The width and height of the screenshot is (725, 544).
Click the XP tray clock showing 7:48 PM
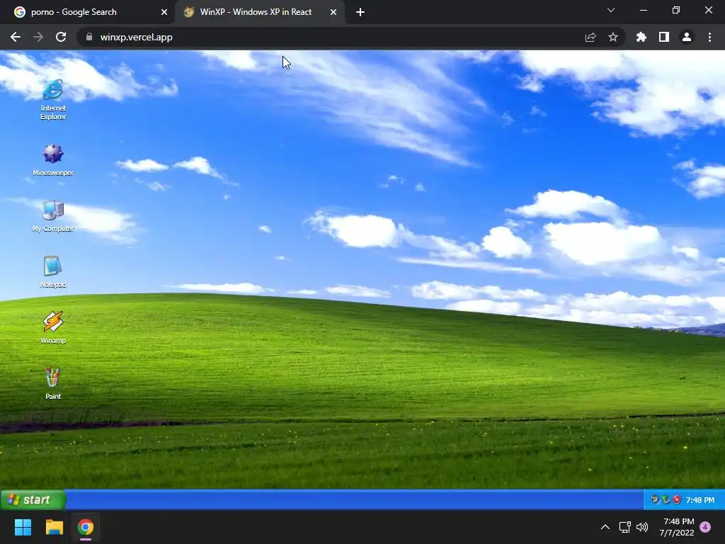[x=700, y=500]
